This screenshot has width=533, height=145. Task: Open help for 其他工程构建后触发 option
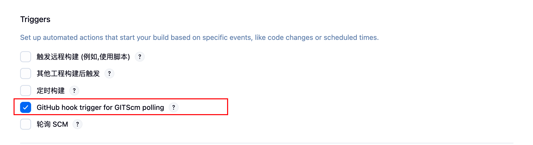[x=109, y=74]
